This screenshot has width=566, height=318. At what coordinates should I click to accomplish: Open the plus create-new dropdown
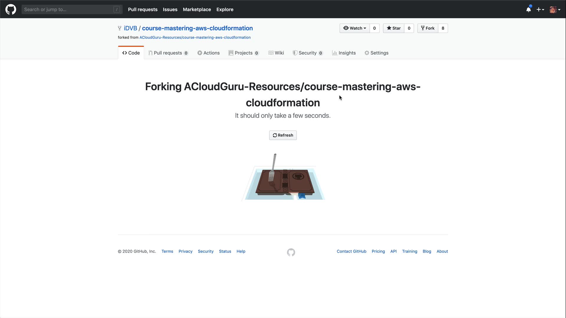click(x=540, y=9)
